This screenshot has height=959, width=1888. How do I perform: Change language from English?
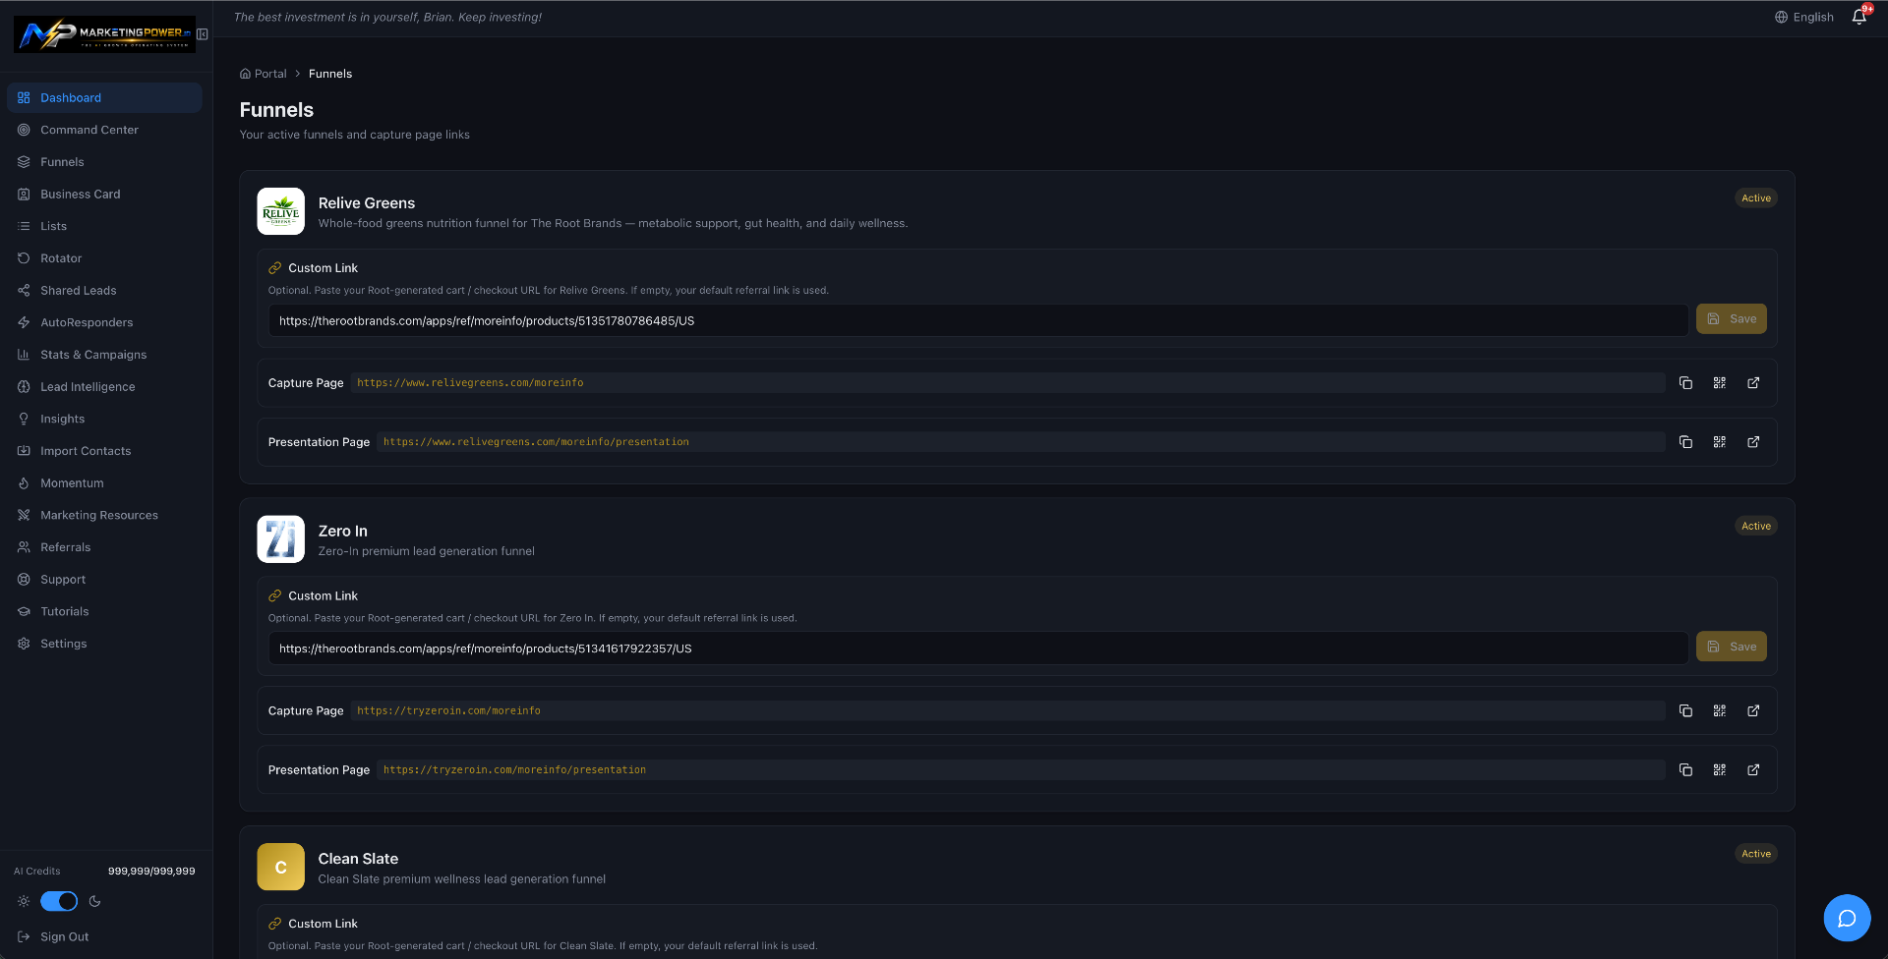pyautogui.click(x=1804, y=17)
